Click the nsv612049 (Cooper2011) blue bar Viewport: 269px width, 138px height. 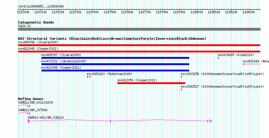click(115, 71)
